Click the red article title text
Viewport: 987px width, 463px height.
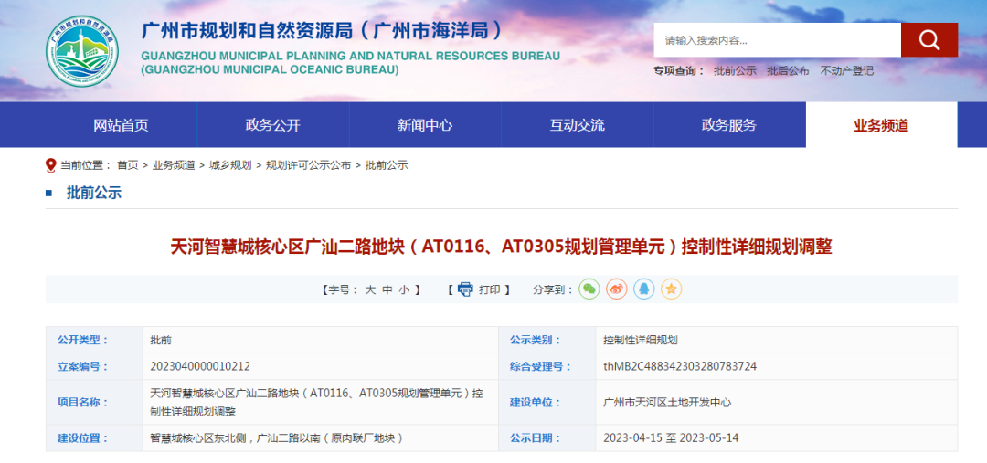tap(501, 247)
